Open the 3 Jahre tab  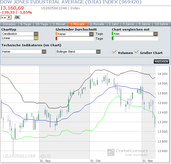tap(128, 24)
